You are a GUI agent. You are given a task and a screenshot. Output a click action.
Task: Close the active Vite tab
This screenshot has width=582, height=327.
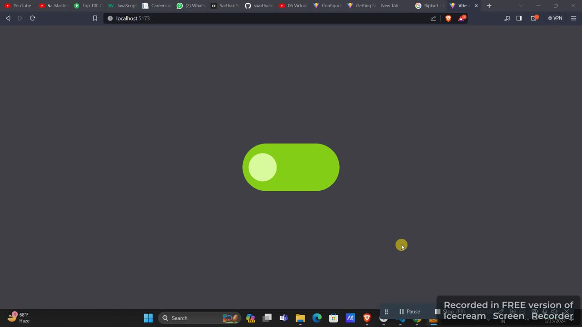[476, 6]
